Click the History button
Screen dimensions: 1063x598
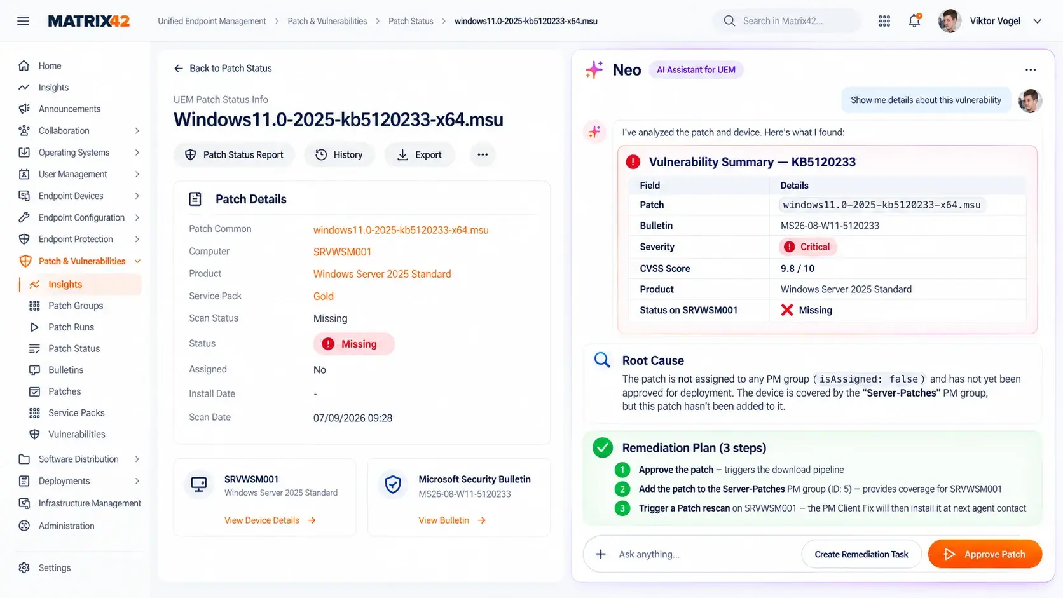tap(339, 154)
